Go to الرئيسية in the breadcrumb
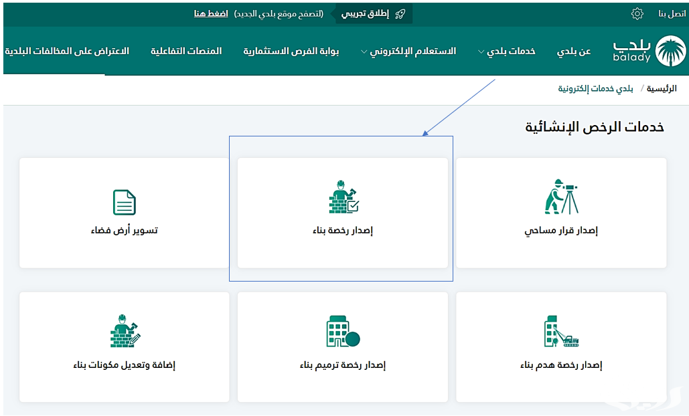689x416 pixels. coord(662,89)
